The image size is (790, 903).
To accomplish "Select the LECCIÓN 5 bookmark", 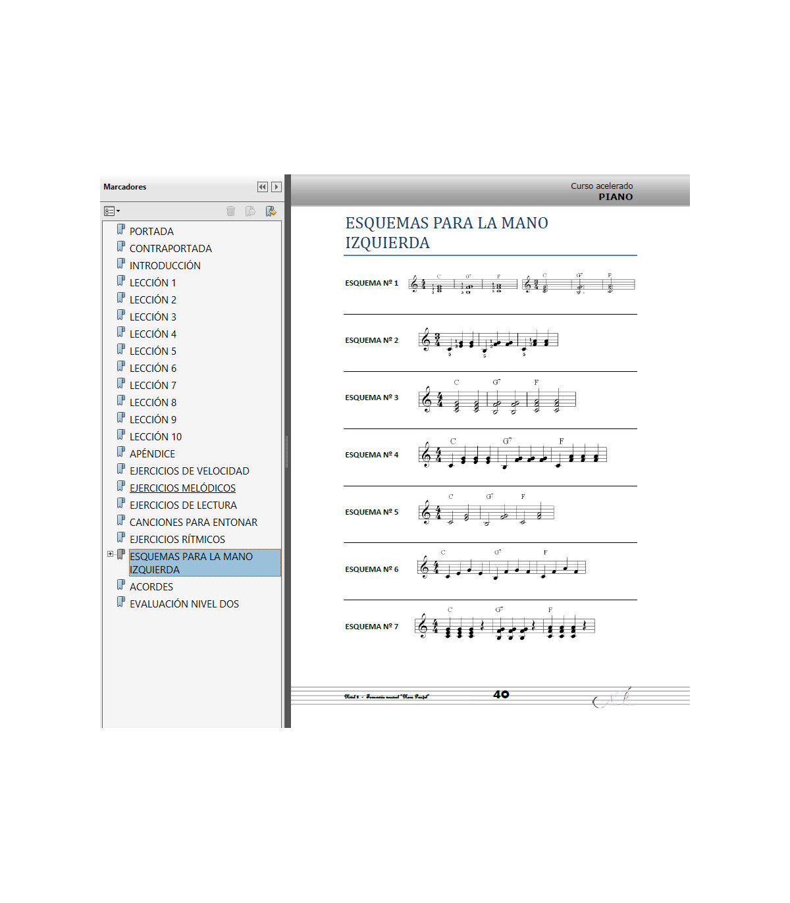I will click(153, 351).
